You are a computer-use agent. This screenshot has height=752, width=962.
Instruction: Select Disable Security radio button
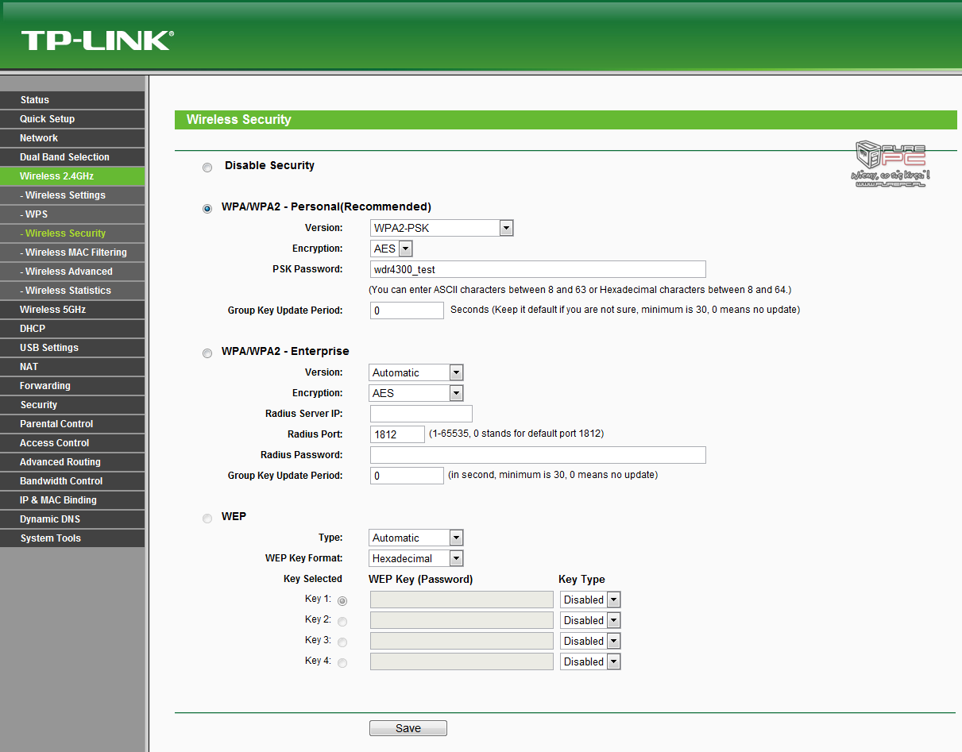[x=207, y=168]
